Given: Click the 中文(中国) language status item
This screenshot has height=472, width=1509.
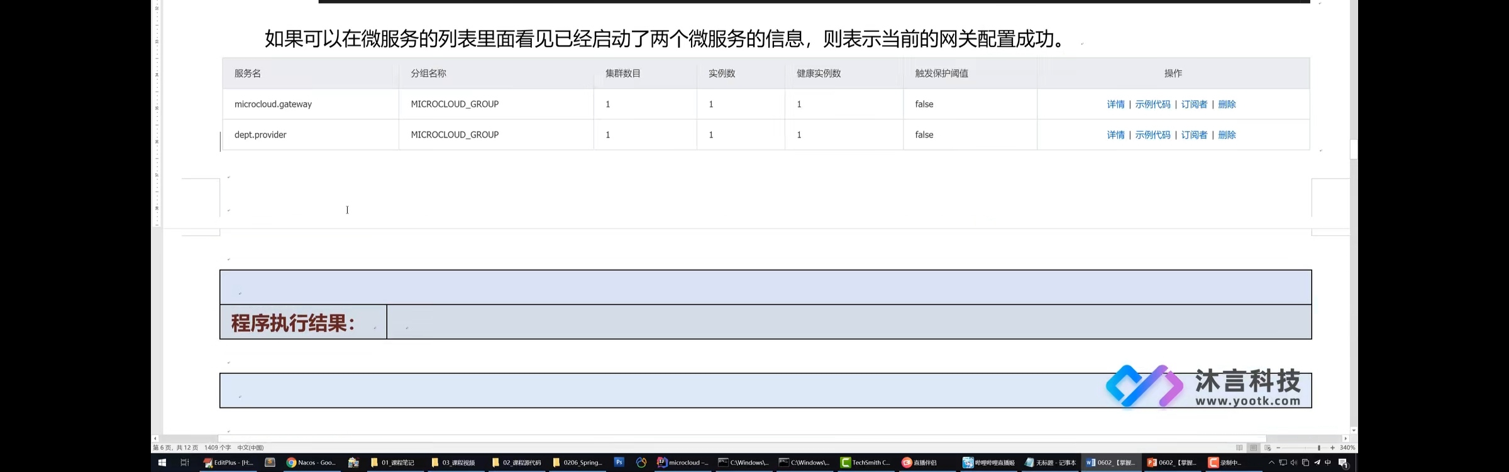Looking at the screenshot, I should [x=250, y=448].
